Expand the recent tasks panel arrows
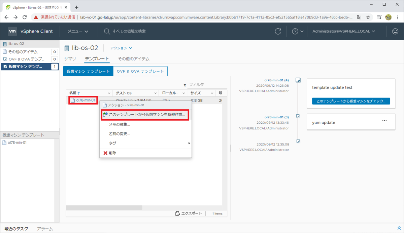Viewport: 404px width, 233px height. pos(399,228)
